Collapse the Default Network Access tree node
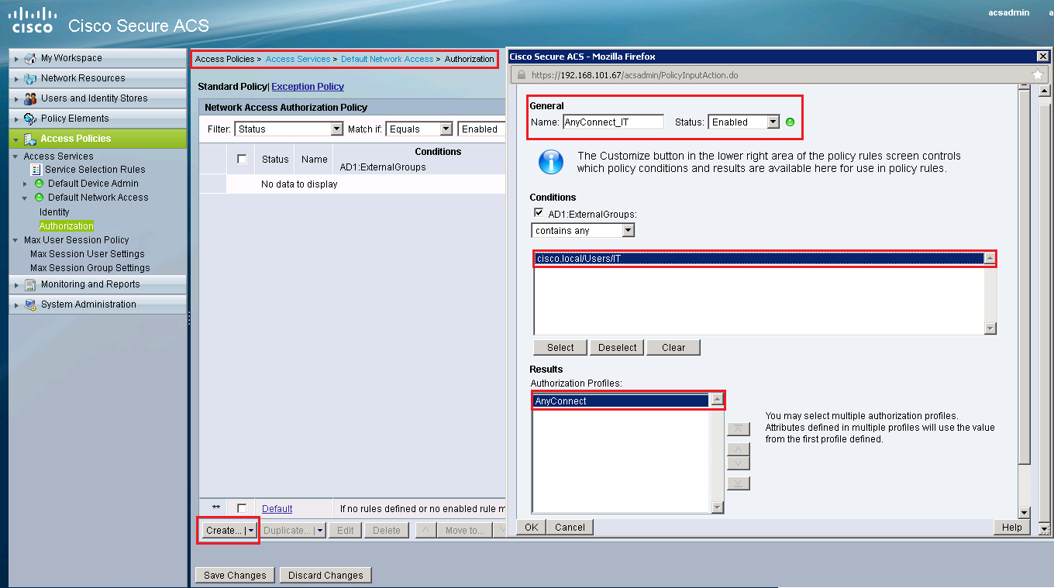Screen dimensions: 1054x588 coord(25,198)
